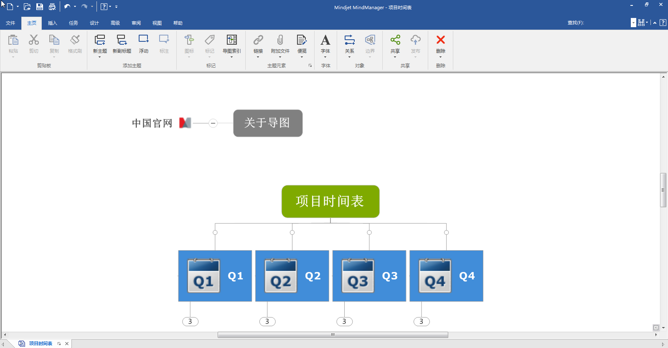The height and width of the screenshot is (348, 668).
Task: Open the Share (共享) tool
Action: click(x=395, y=40)
